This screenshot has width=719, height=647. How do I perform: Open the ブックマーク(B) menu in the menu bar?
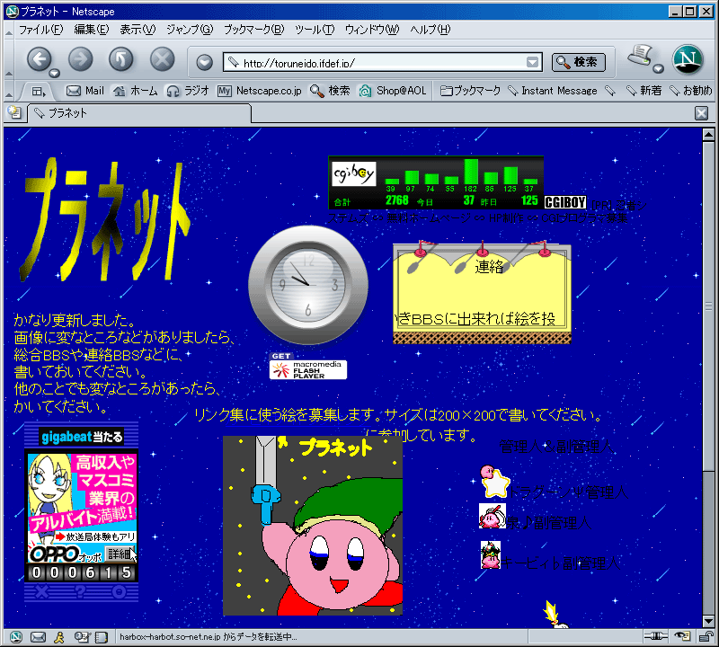point(254,30)
